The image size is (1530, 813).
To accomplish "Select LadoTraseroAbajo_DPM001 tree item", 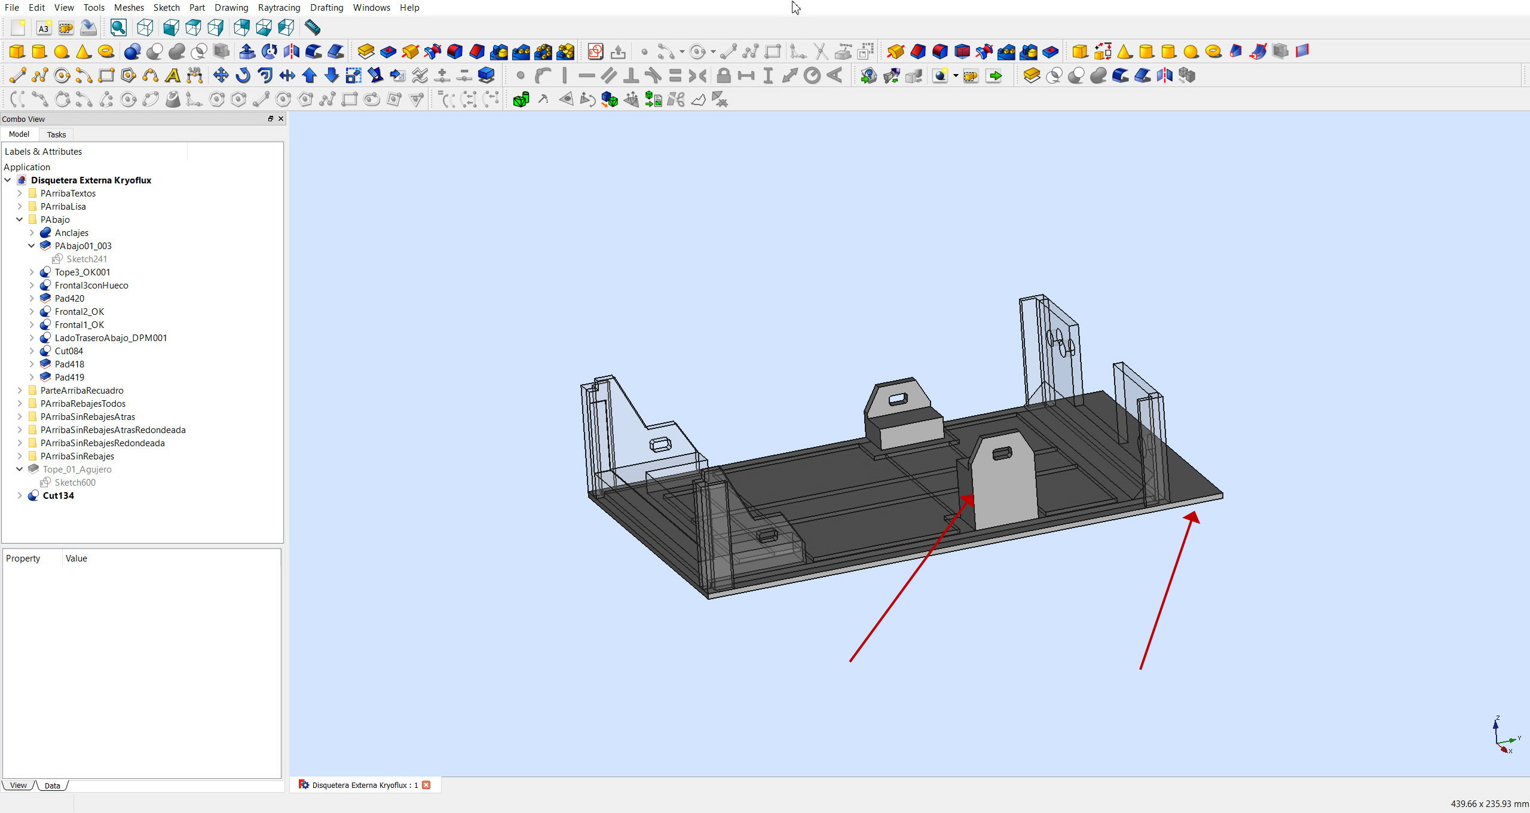I will click(x=111, y=338).
